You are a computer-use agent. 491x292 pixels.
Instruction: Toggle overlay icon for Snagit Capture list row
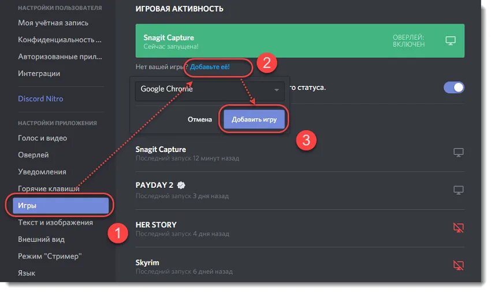tap(459, 153)
